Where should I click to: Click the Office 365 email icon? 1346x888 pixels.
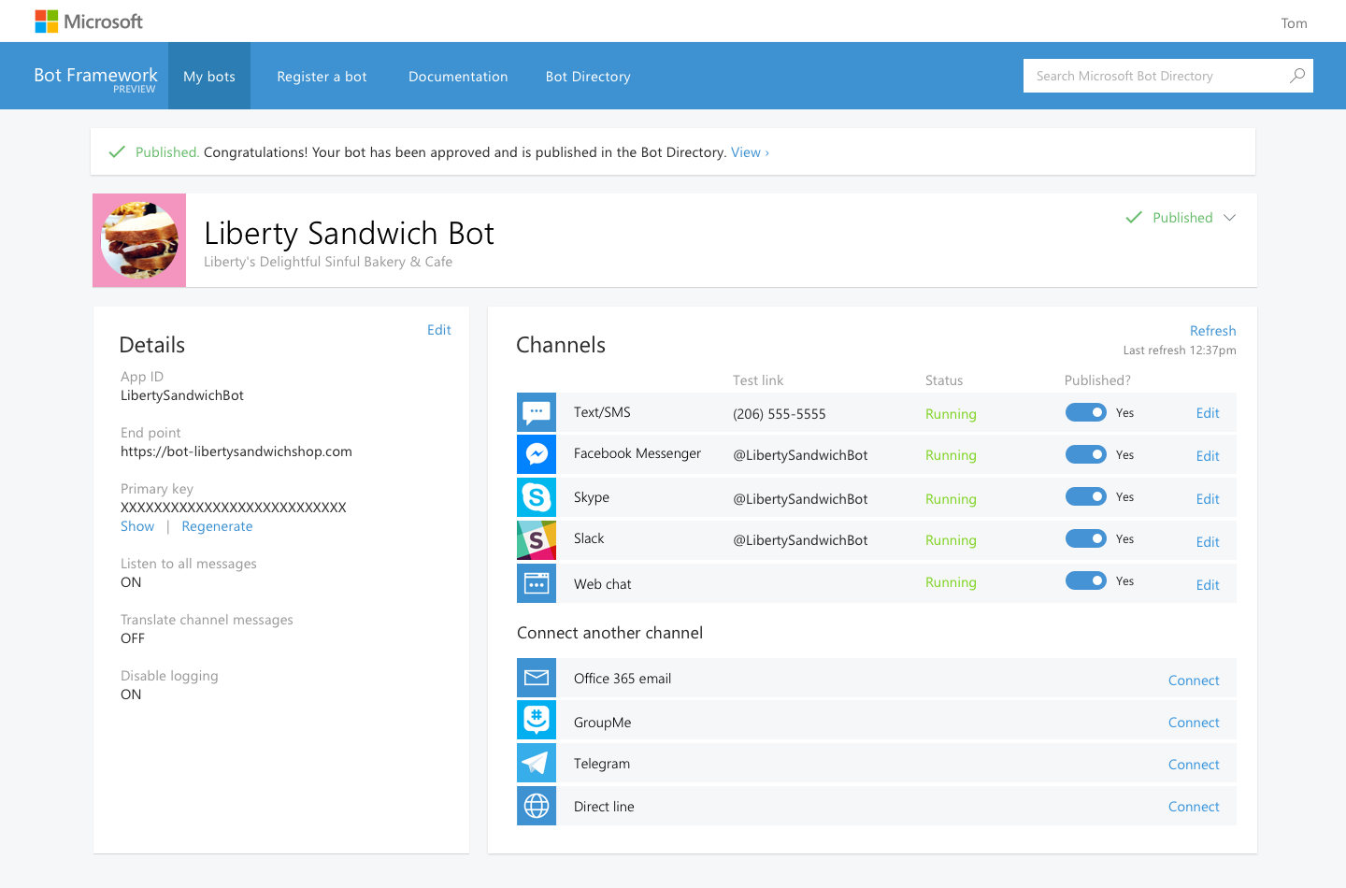[537, 678]
